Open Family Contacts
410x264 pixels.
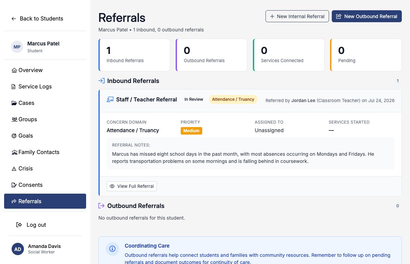(x=45, y=152)
